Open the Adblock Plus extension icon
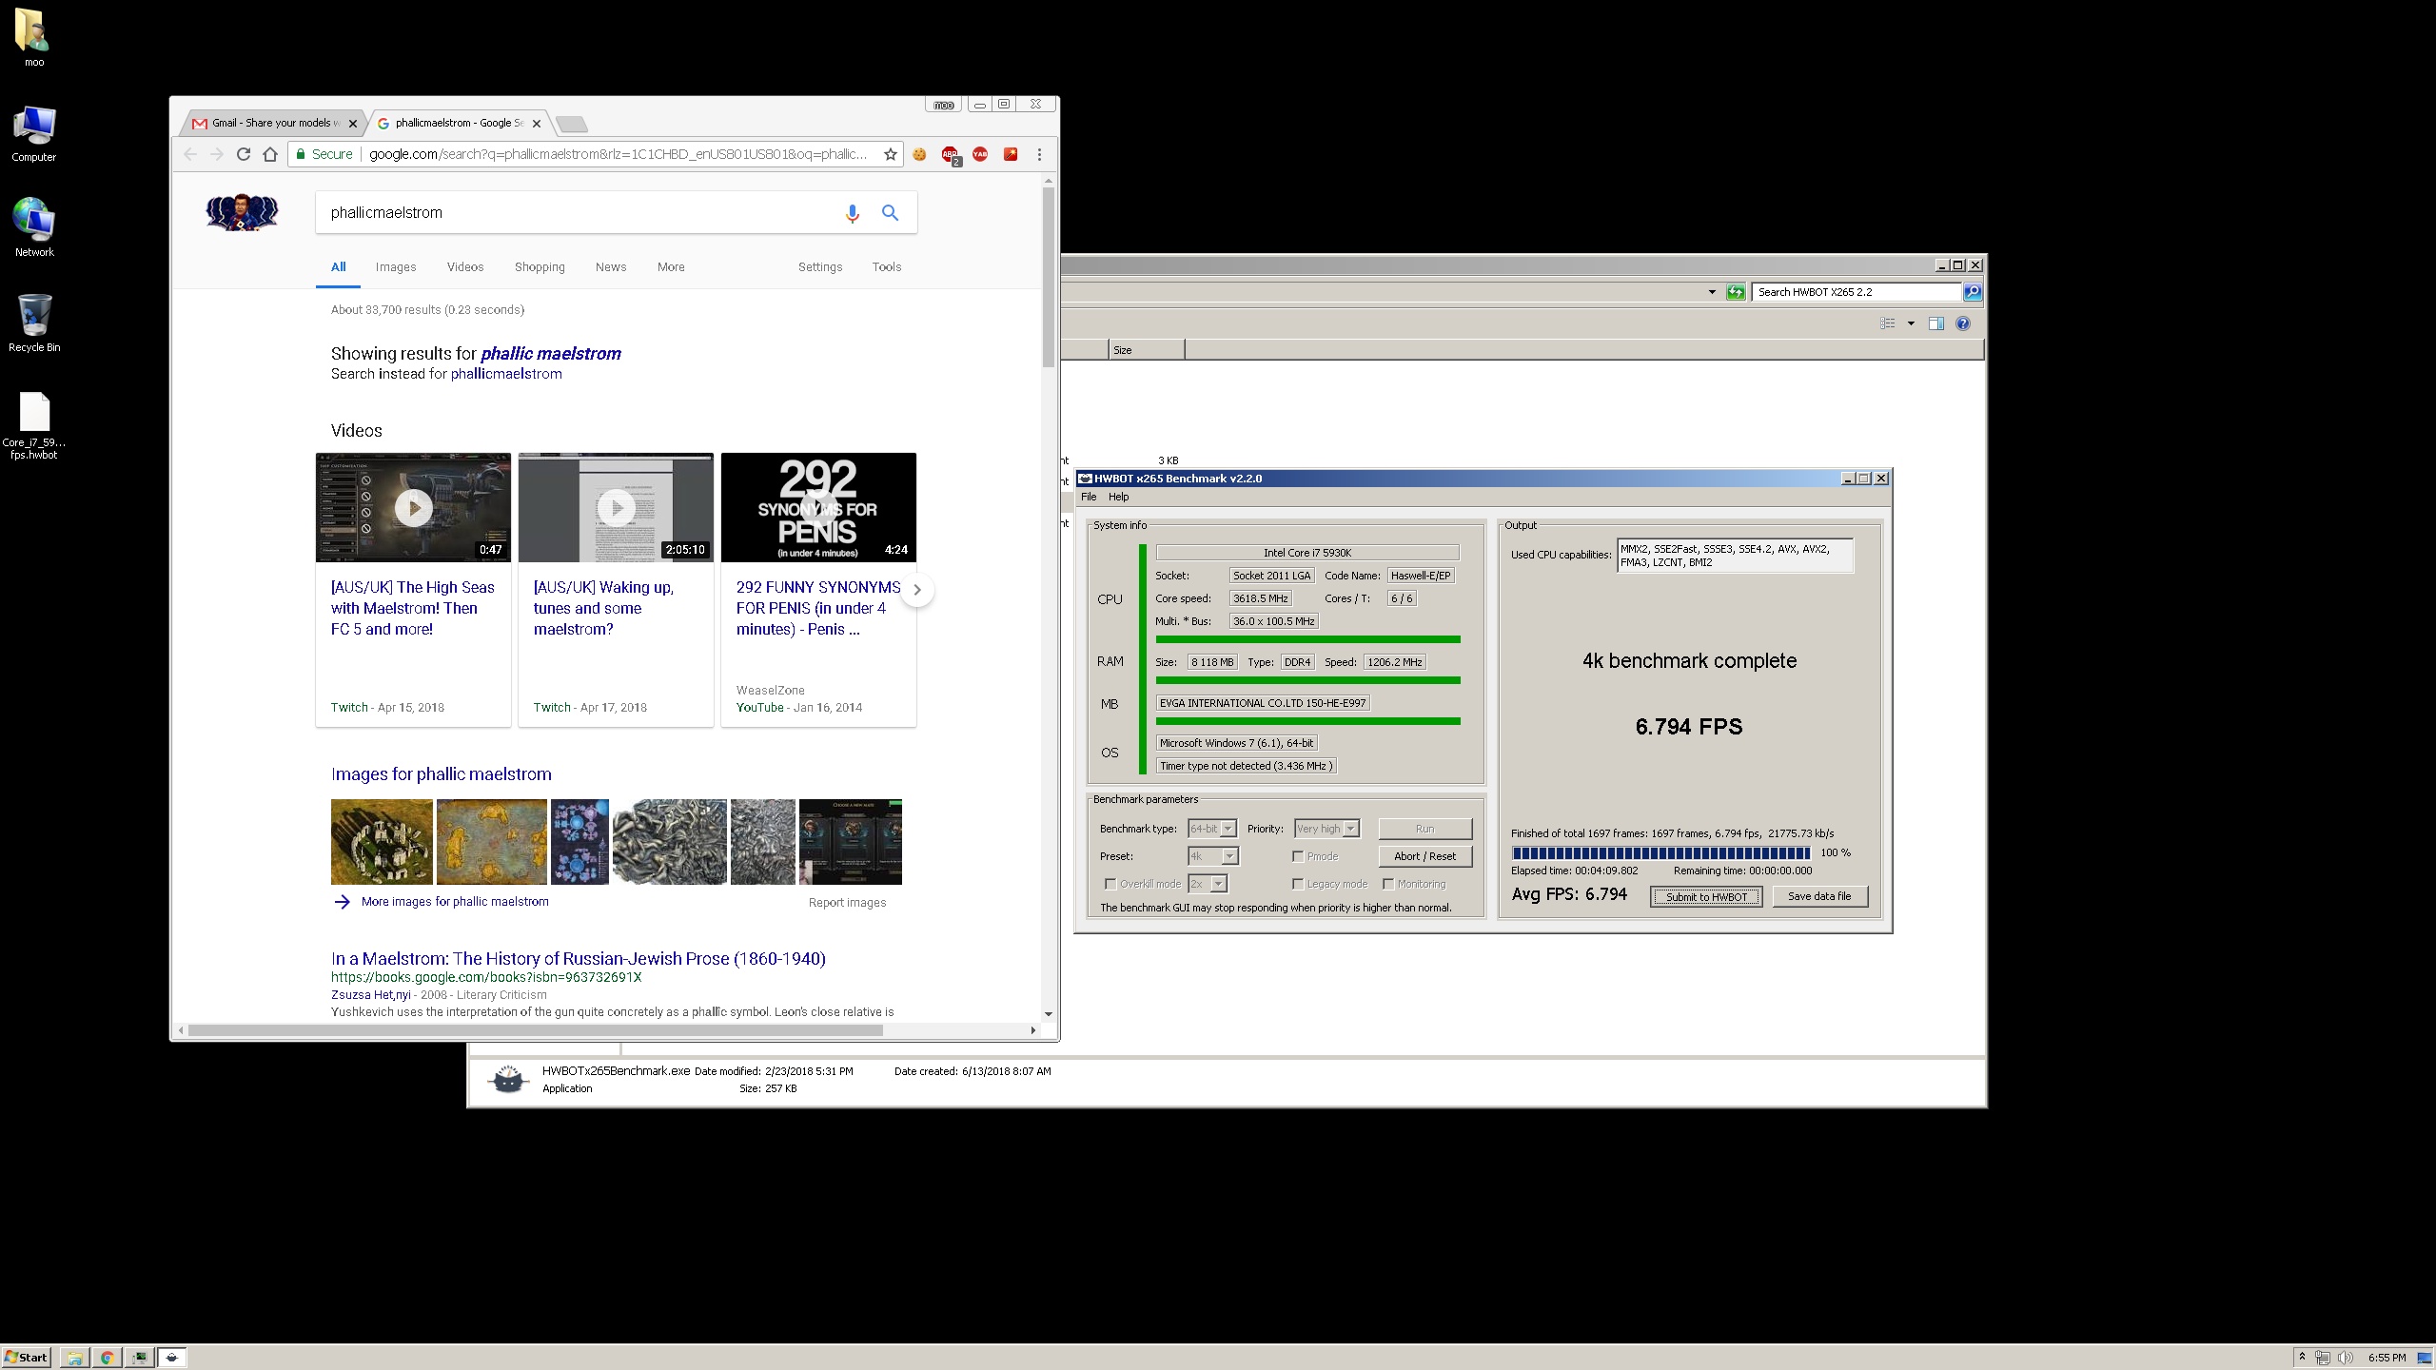The height and width of the screenshot is (1370, 2436). (950, 155)
